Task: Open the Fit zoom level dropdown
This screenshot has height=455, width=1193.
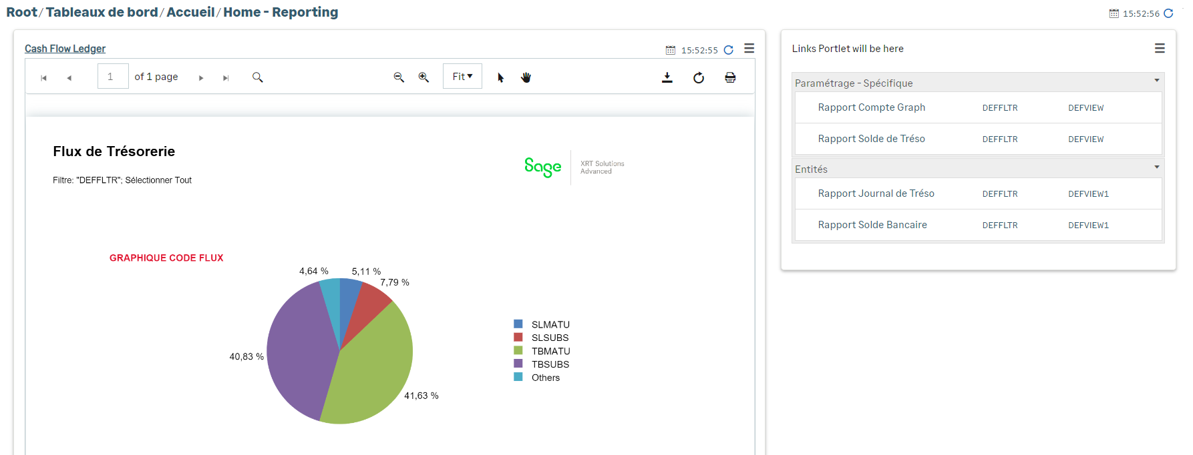Action: coord(462,77)
